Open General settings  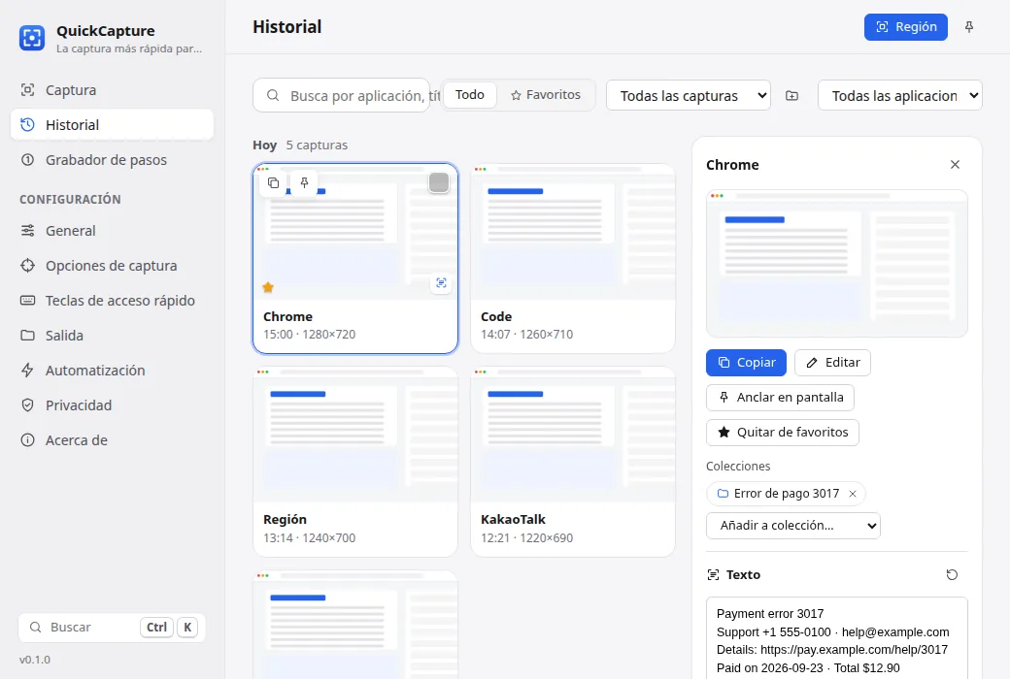tap(112, 231)
